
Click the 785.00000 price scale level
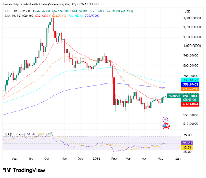click(191, 76)
